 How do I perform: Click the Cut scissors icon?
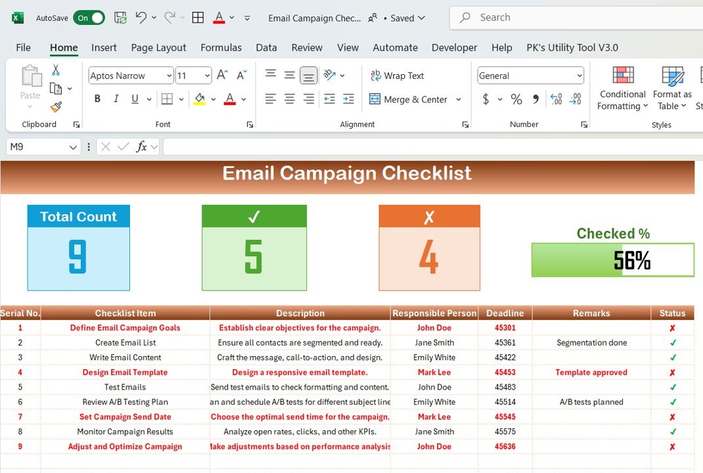56,70
